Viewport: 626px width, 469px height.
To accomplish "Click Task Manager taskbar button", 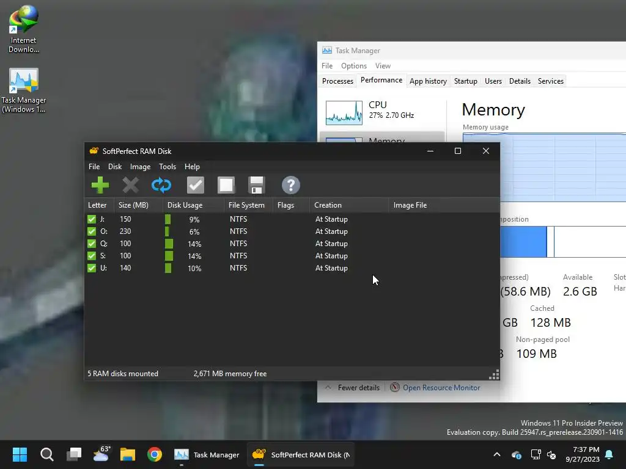I will point(207,454).
